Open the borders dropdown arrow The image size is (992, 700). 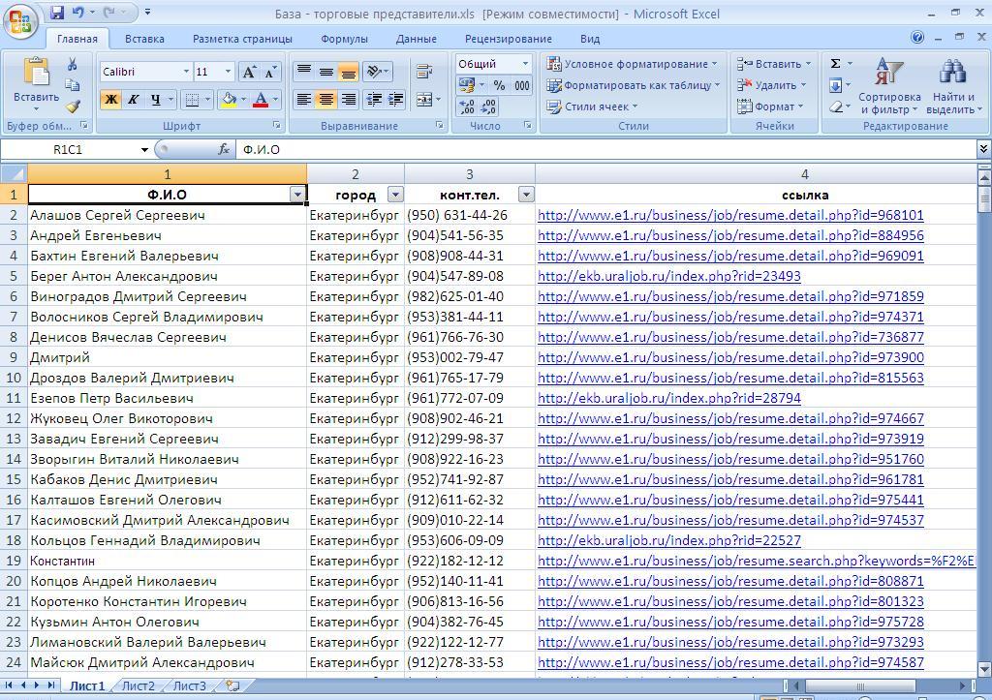click(207, 100)
